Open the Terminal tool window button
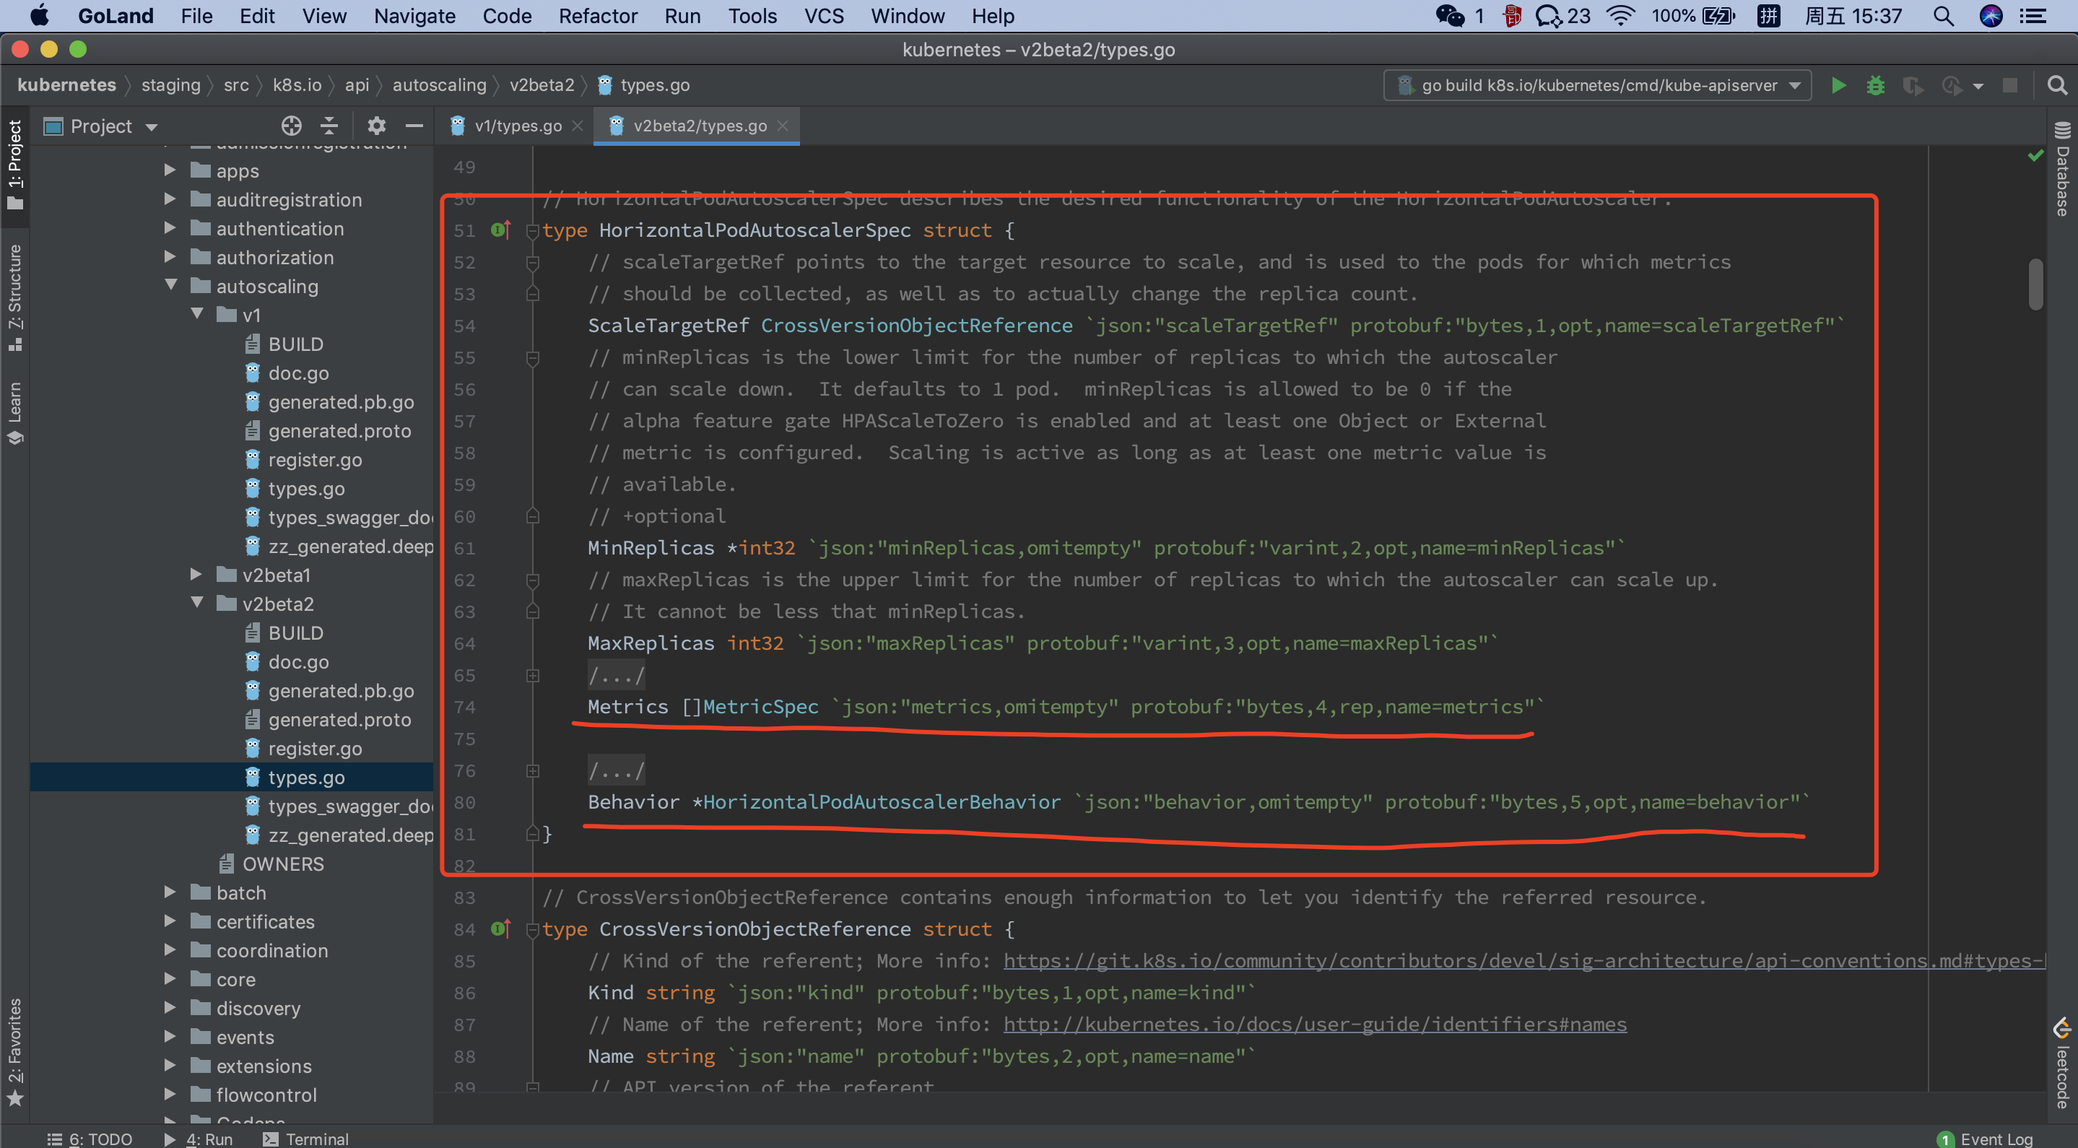 [x=305, y=1139]
